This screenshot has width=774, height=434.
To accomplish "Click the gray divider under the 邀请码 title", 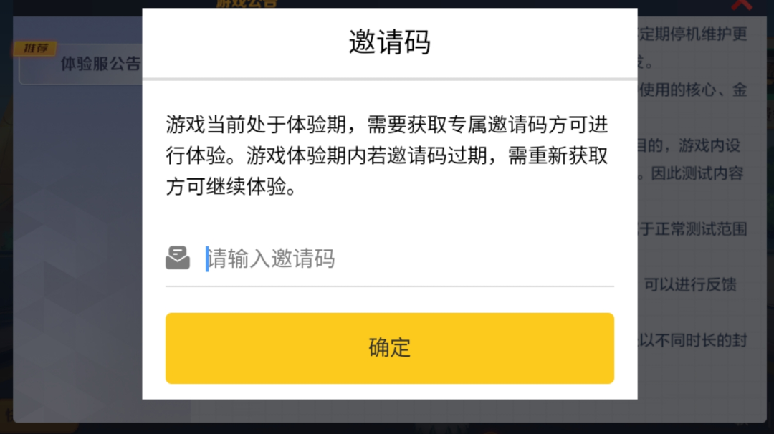I will click(389, 79).
